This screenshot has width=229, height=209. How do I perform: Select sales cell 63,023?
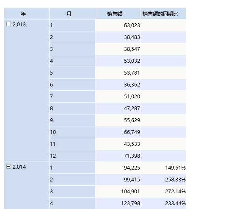tap(118, 25)
